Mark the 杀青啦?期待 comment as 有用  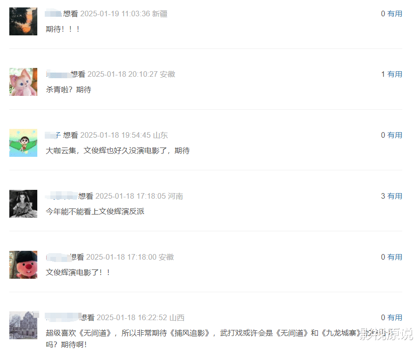395,74
